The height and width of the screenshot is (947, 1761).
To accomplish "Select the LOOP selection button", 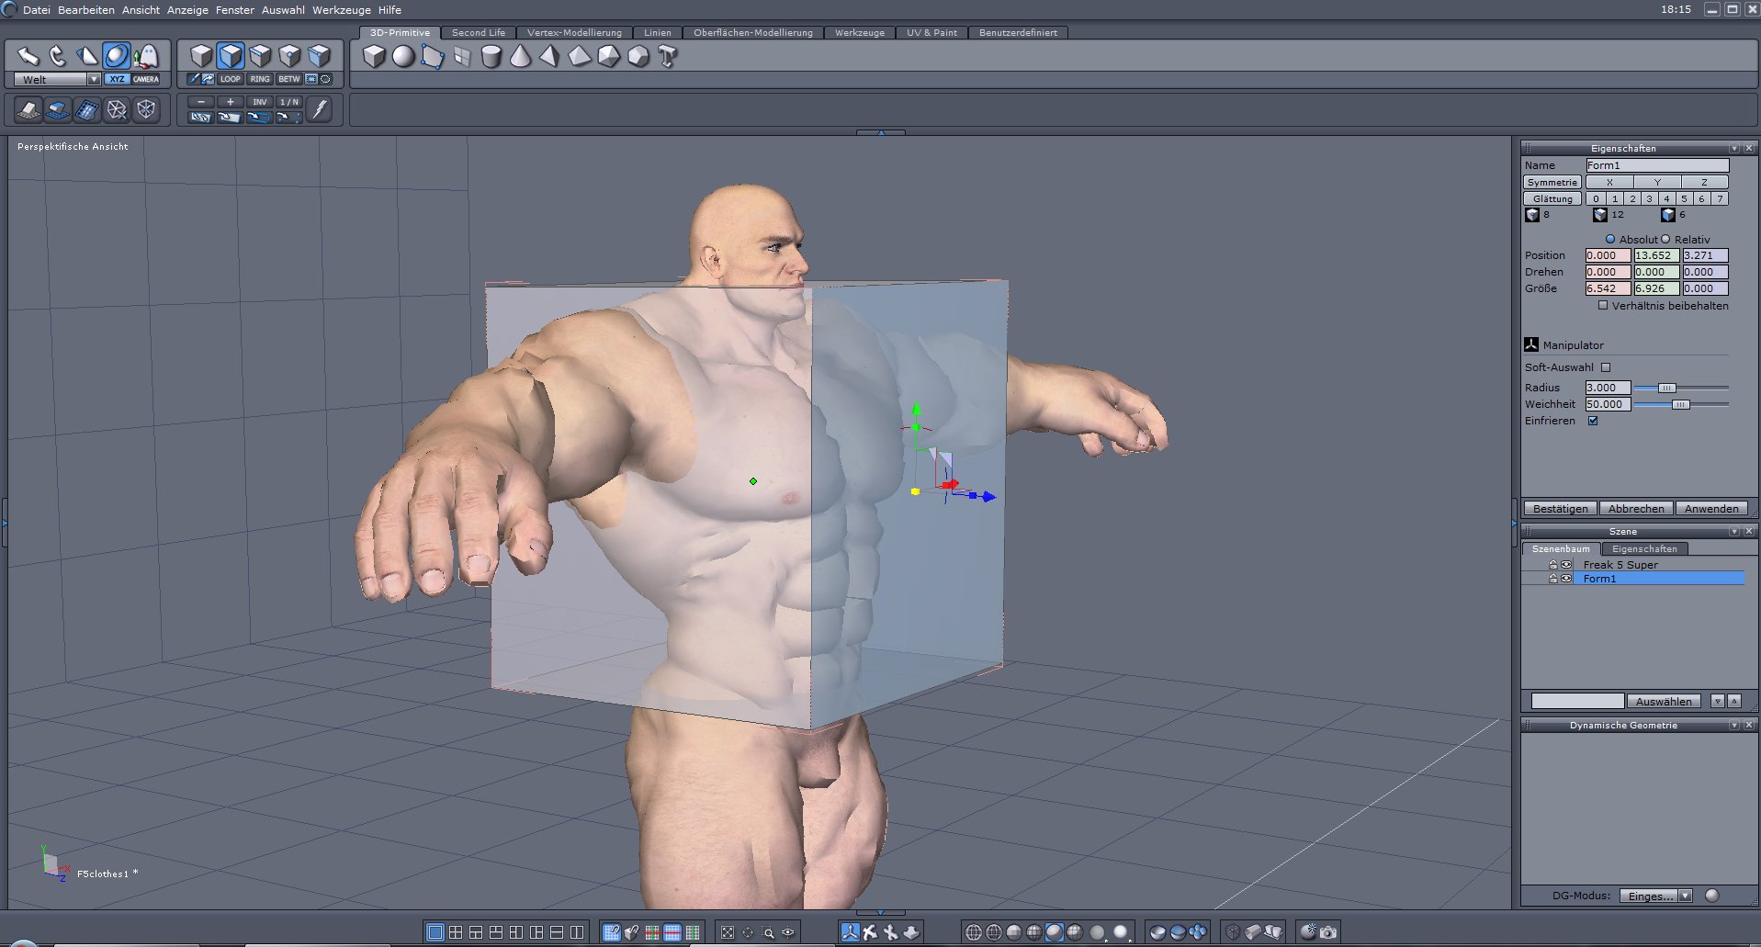I will pos(231,79).
